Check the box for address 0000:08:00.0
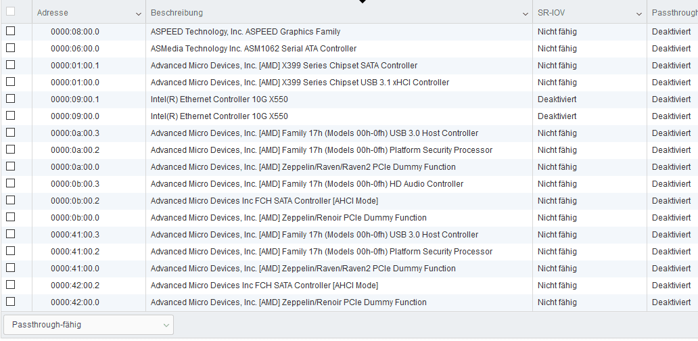This screenshot has width=698, height=341. (10, 31)
